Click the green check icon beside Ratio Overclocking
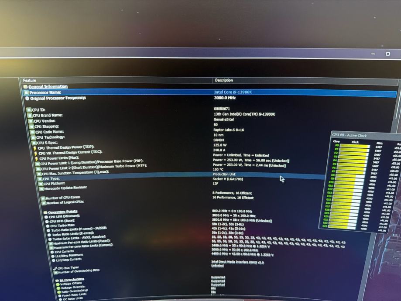This screenshot has height=301, width=401. coord(59,292)
